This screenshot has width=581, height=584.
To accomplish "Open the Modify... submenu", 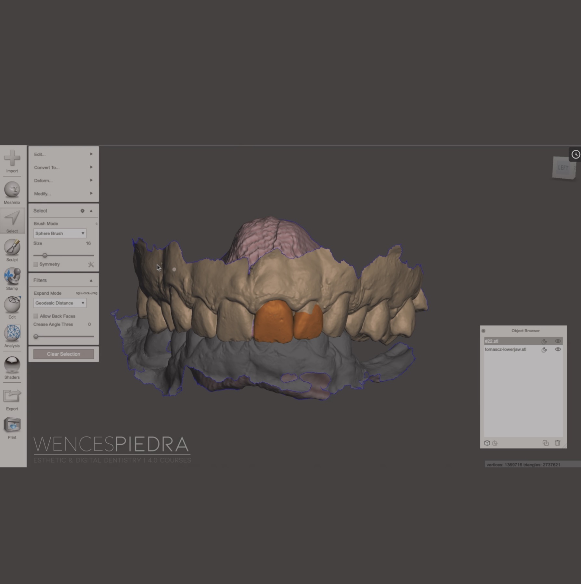I will pos(63,194).
